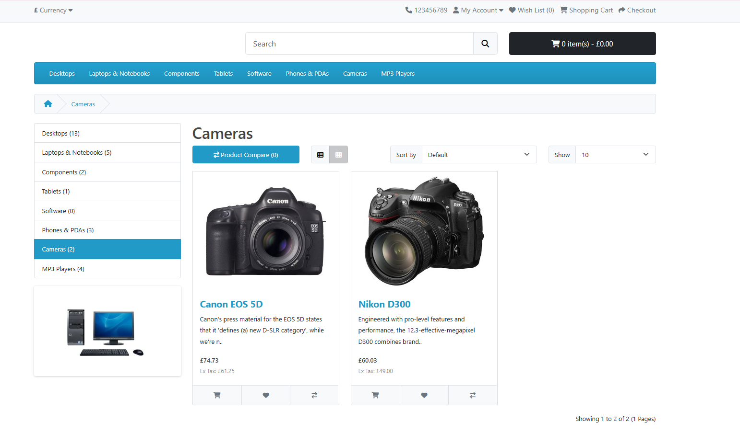Open the Sort By dropdown
The height and width of the screenshot is (433, 740).
pos(478,155)
